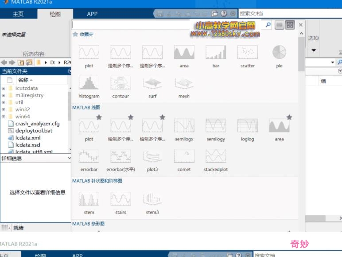This screenshot has height=257, width=342.
Task: Select deploytool.bat file
Action: [x=34, y=131]
